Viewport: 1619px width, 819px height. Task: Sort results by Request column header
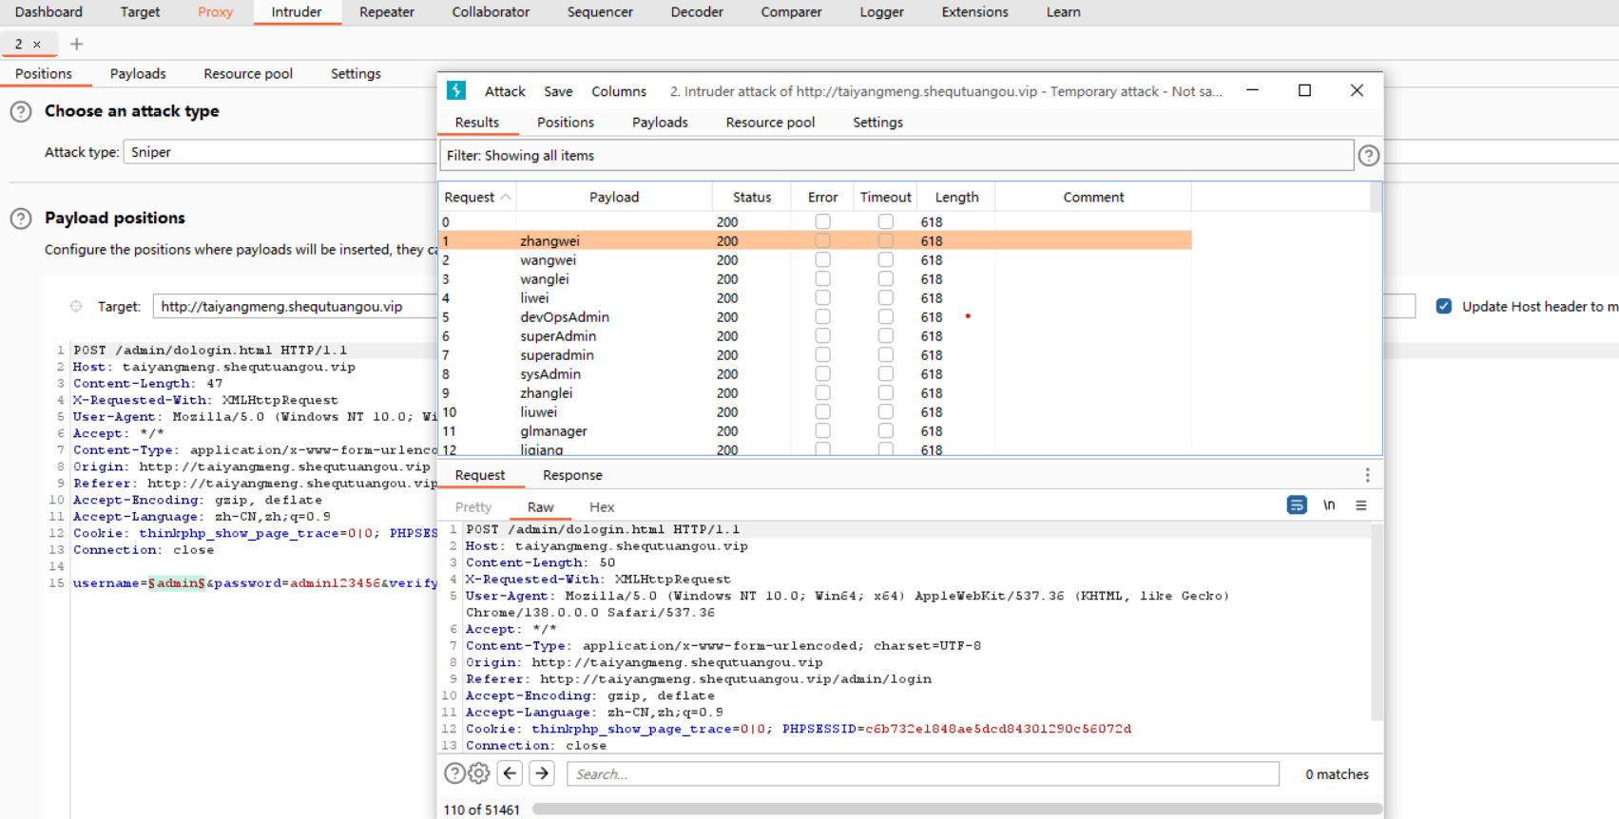(x=477, y=197)
